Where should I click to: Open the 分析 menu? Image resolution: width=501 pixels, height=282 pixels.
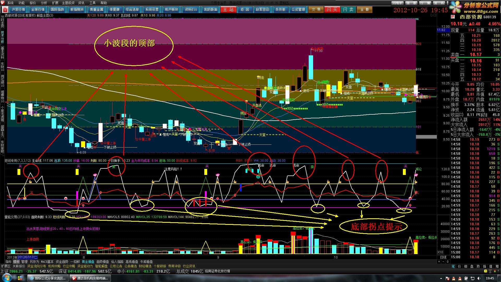(44, 3)
